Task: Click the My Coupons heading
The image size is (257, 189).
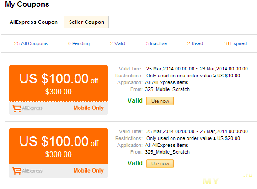Action: (27, 5)
